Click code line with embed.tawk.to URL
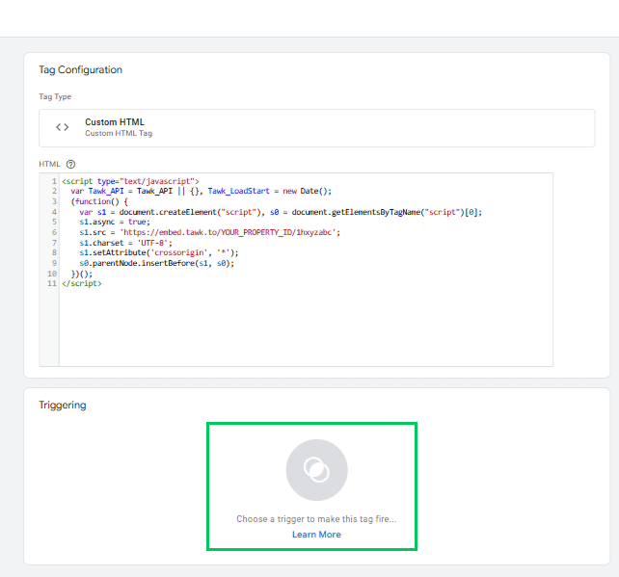 [209, 232]
